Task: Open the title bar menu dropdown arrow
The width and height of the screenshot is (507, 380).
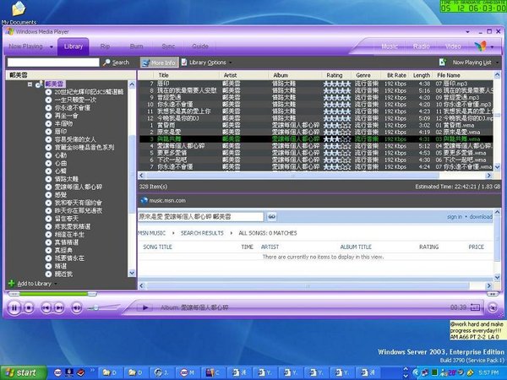Action: coord(467,32)
